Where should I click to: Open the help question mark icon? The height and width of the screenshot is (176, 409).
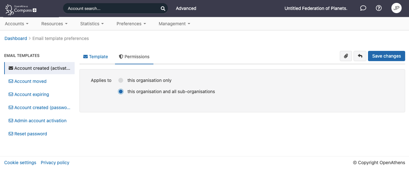coord(379,8)
